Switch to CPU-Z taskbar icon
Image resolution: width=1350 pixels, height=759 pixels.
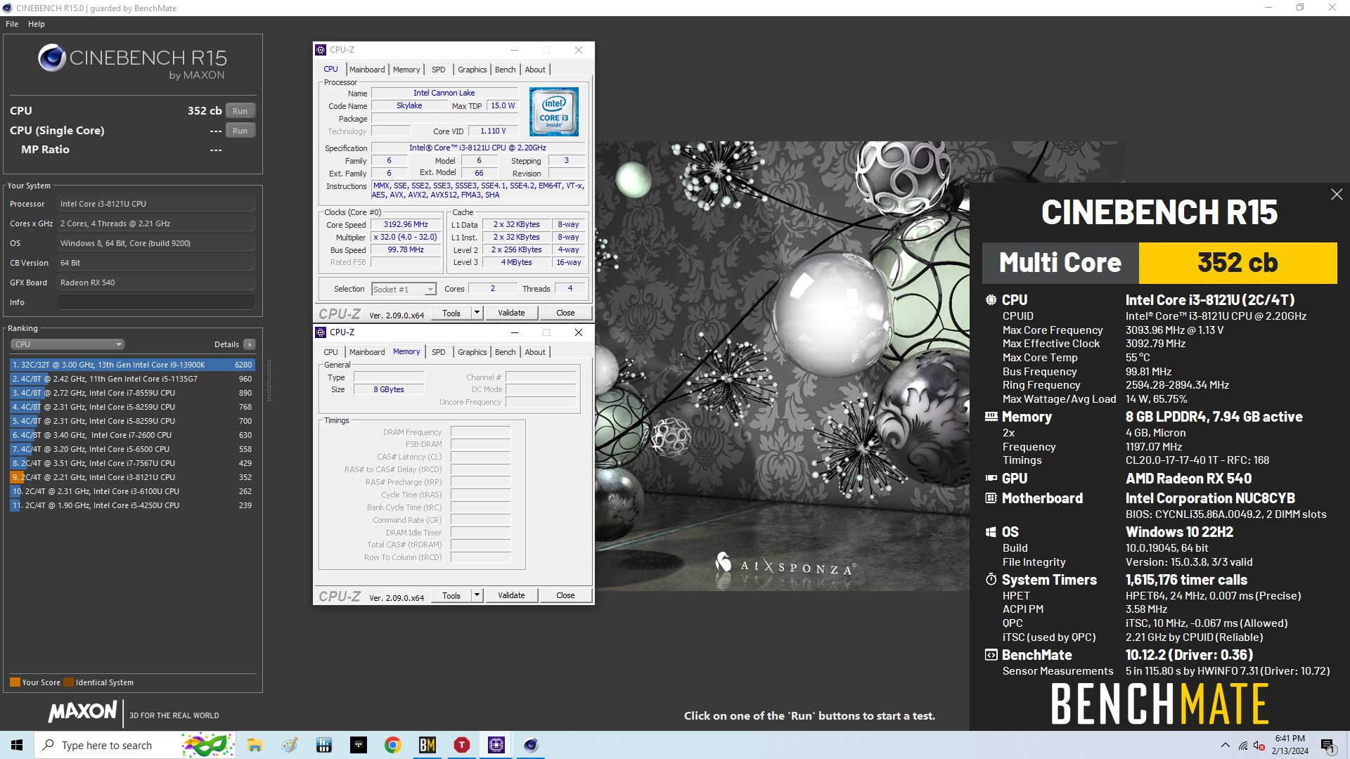[x=496, y=745]
